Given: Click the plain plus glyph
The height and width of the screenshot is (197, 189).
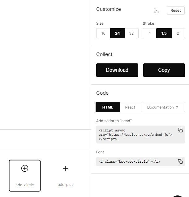Looking at the screenshot, I should [66, 169].
